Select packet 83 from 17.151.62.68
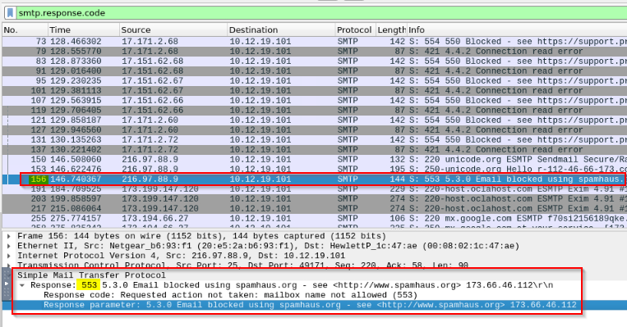This screenshot has height=327, width=627. (314, 61)
